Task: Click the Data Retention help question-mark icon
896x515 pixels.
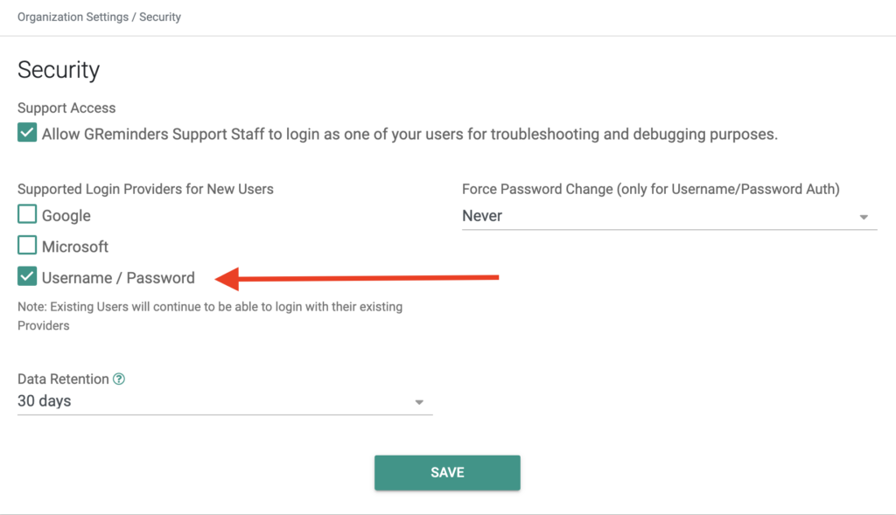Action: point(119,379)
